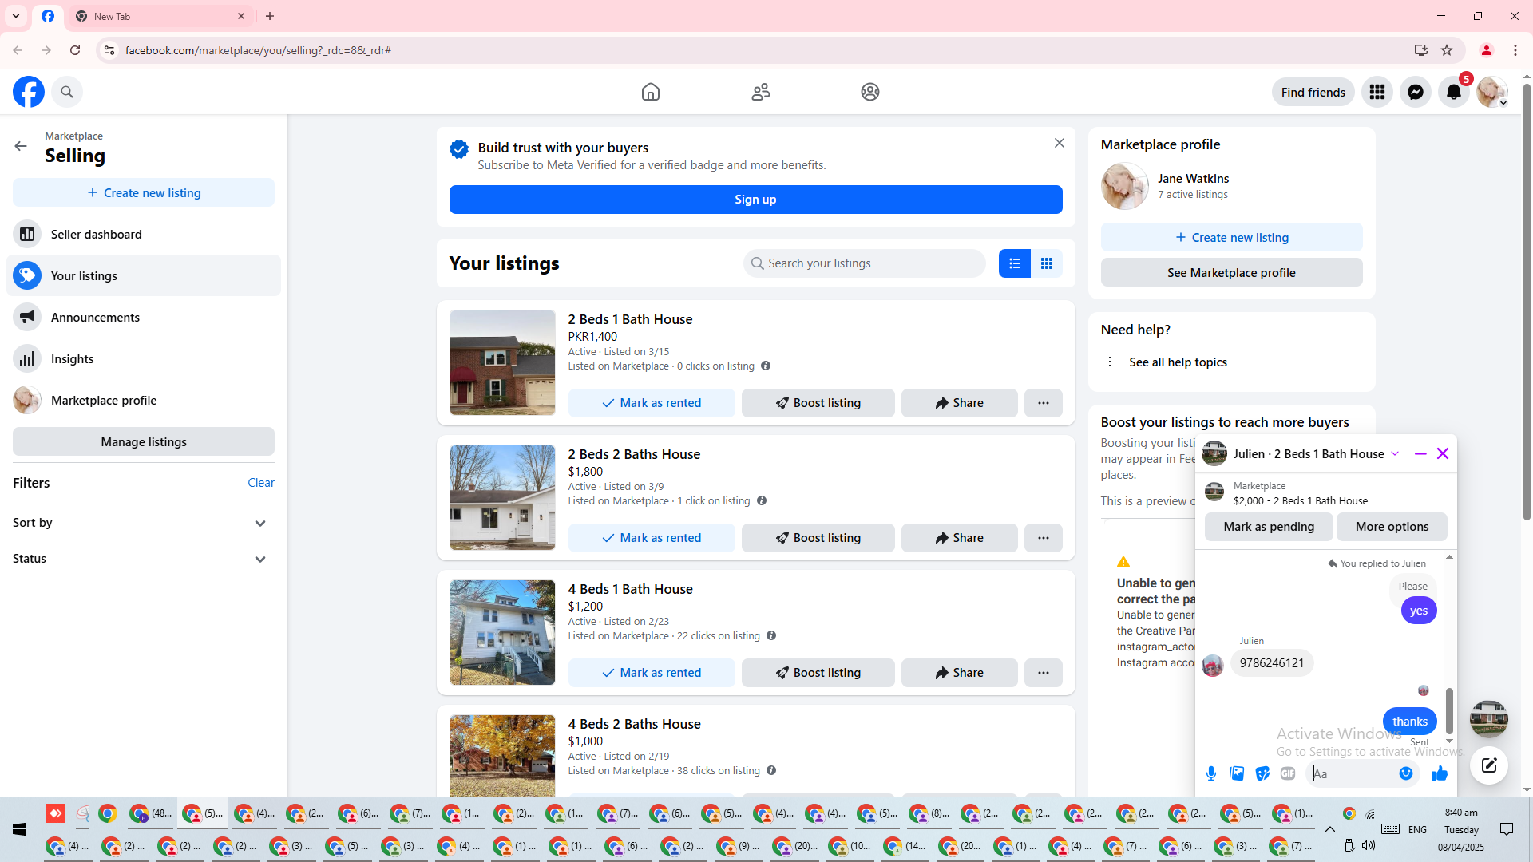Screen dimensions: 1533x862
Task: Click the Facebook Home icon
Action: click(651, 92)
